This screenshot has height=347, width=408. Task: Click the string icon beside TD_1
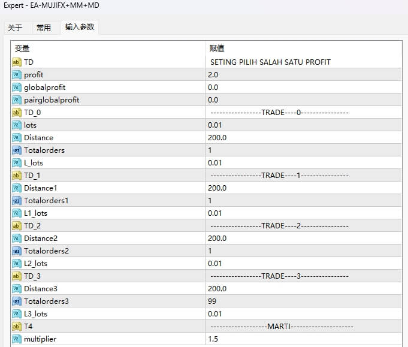pyautogui.click(x=17, y=175)
